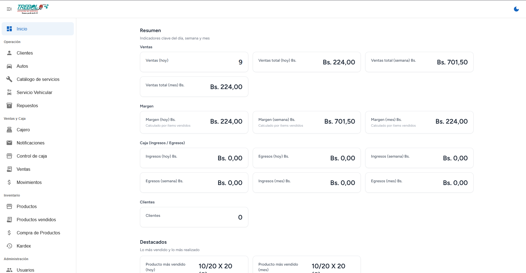Click the Cajero register icon
Image resolution: width=526 pixels, height=273 pixels.
click(x=9, y=130)
